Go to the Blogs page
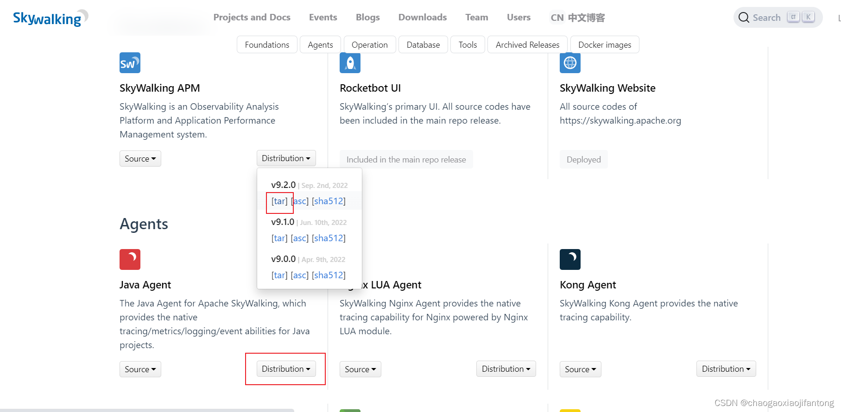841x412 pixels. click(367, 17)
